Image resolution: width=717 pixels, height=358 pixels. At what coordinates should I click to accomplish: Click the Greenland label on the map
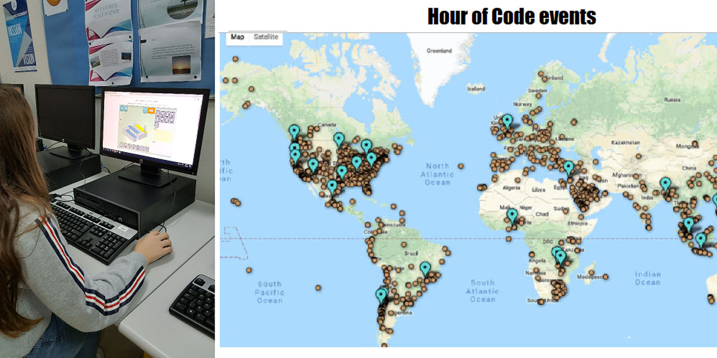(439, 51)
